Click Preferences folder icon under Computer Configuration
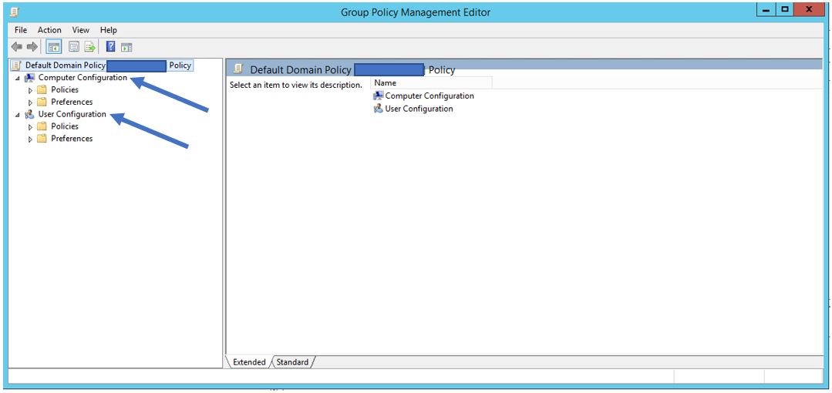 [x=42, y=102]
